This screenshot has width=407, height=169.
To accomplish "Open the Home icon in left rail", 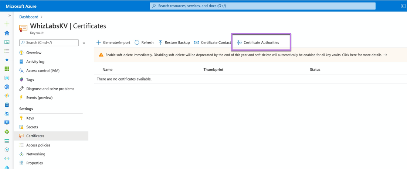I will click(7, 33).
